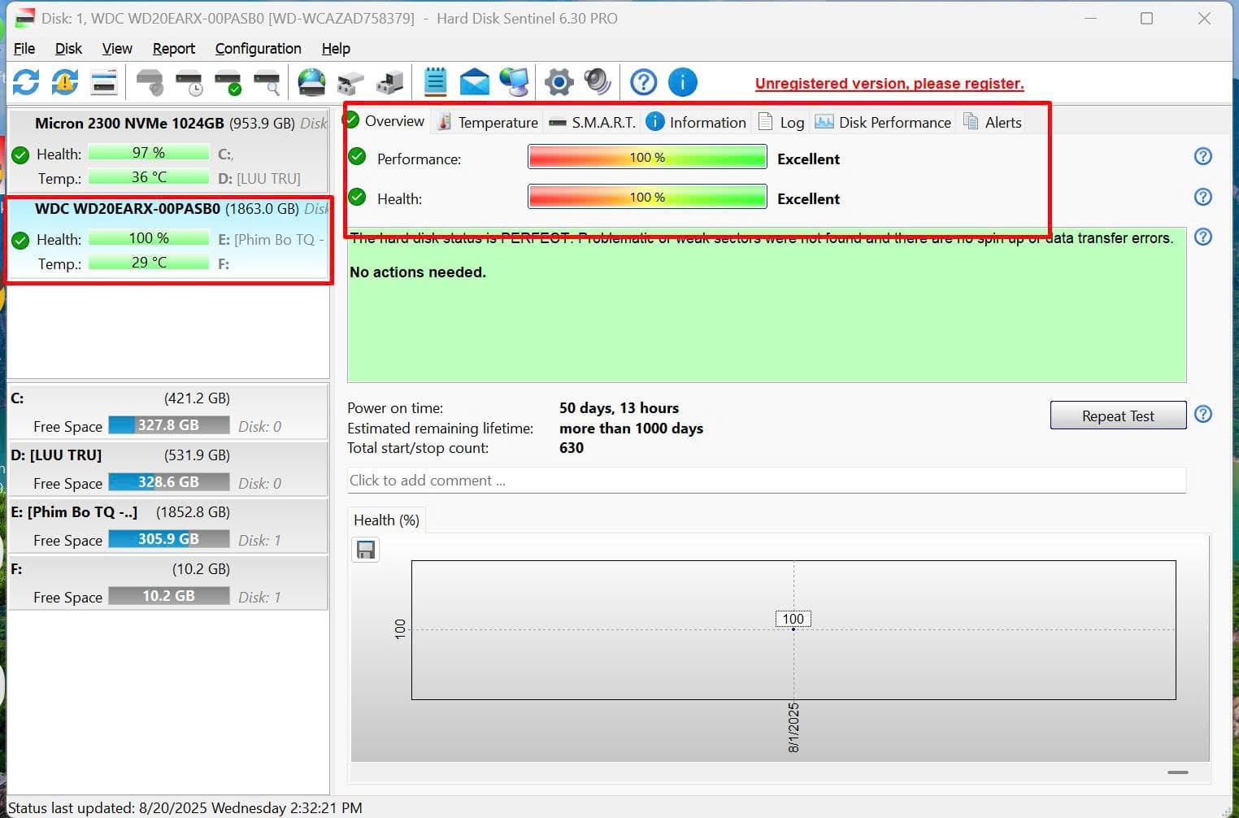Switch to the Information tab

click(696, 122)
